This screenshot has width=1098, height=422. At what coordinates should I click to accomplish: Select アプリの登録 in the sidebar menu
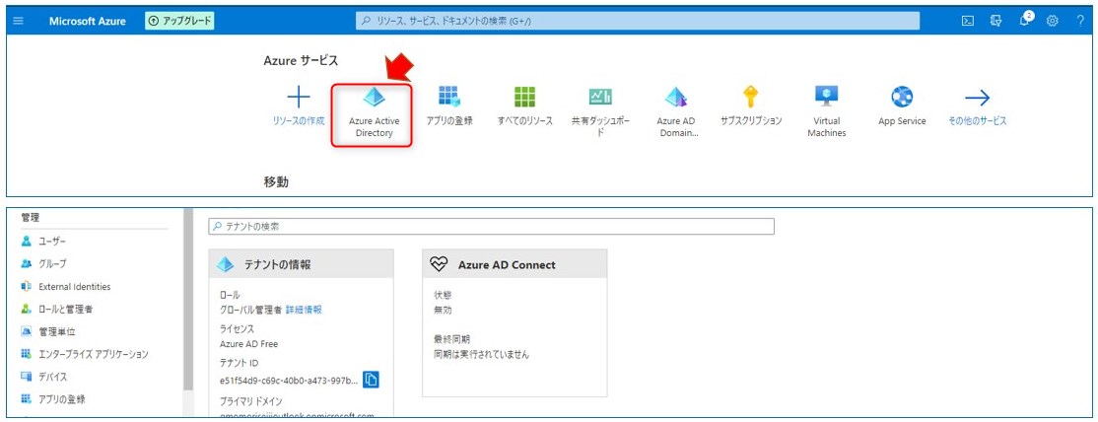pyautogui.click(x=62, y=399)
